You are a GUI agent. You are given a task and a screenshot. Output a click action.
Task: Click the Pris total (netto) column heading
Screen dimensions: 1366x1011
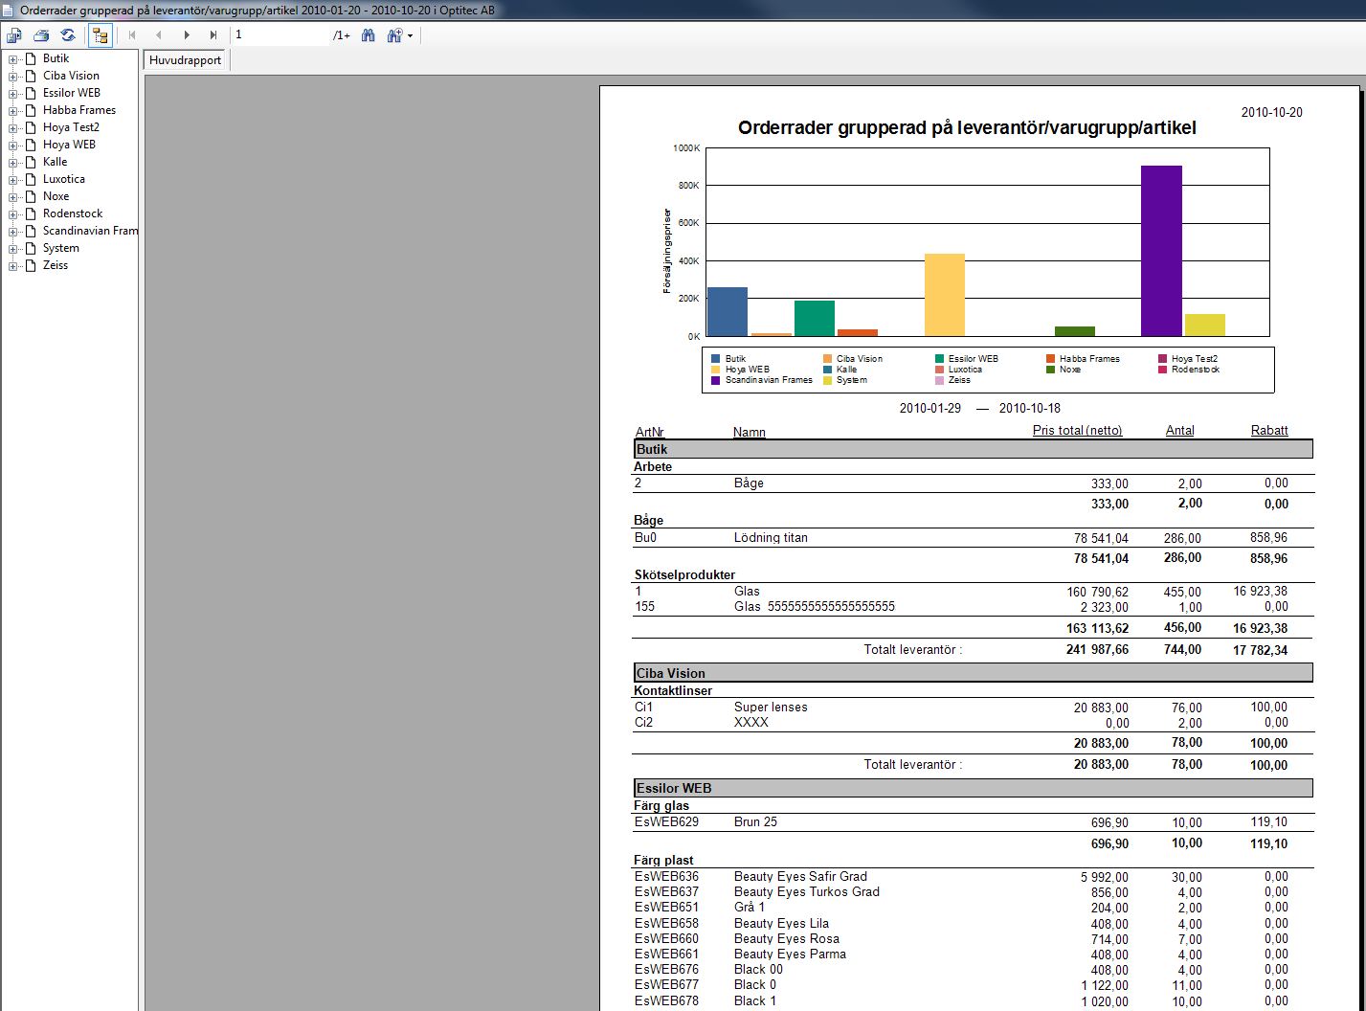pyautogui.click(x=1077, y=431)
